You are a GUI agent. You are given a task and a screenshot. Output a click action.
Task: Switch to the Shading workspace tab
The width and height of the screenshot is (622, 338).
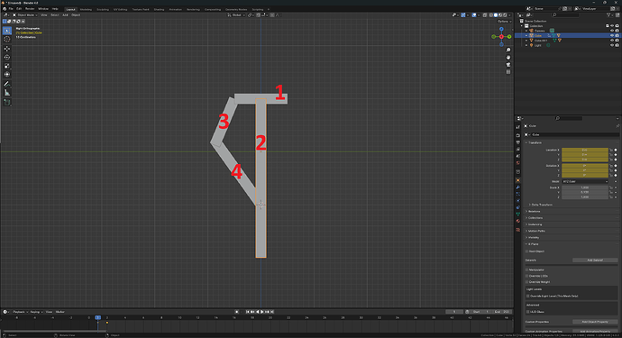point(159,10)
